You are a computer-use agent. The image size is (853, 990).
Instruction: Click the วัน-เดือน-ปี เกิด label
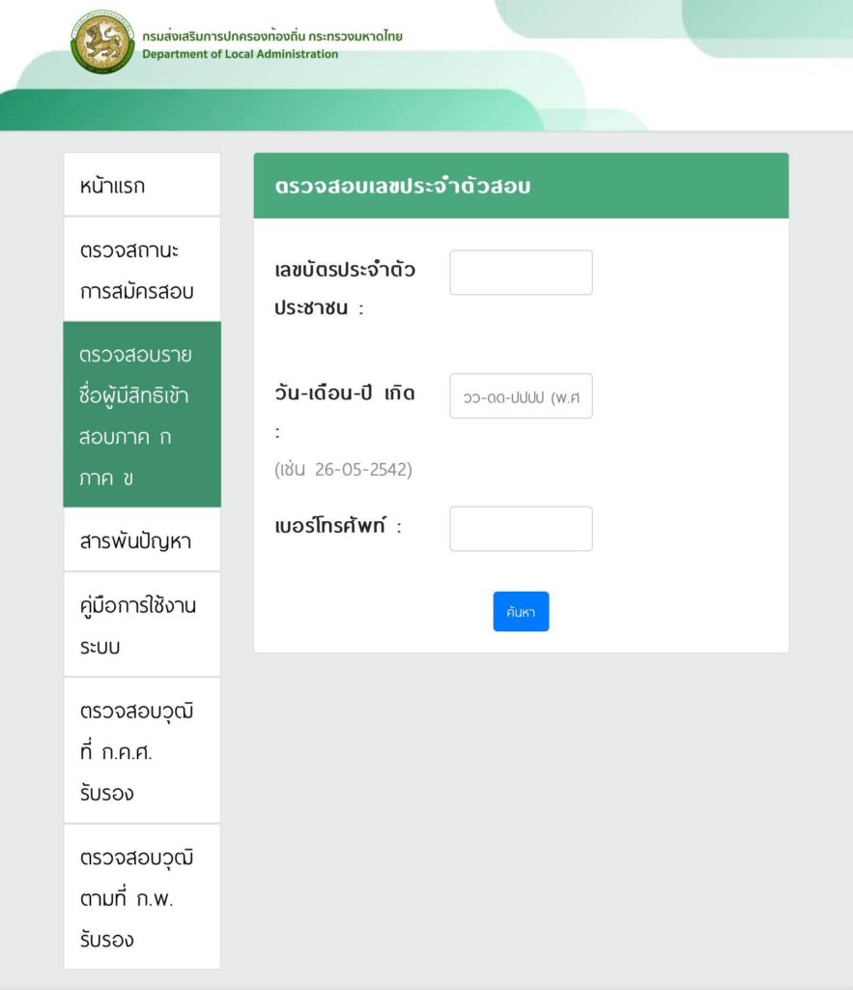click(x=345, y=410)
